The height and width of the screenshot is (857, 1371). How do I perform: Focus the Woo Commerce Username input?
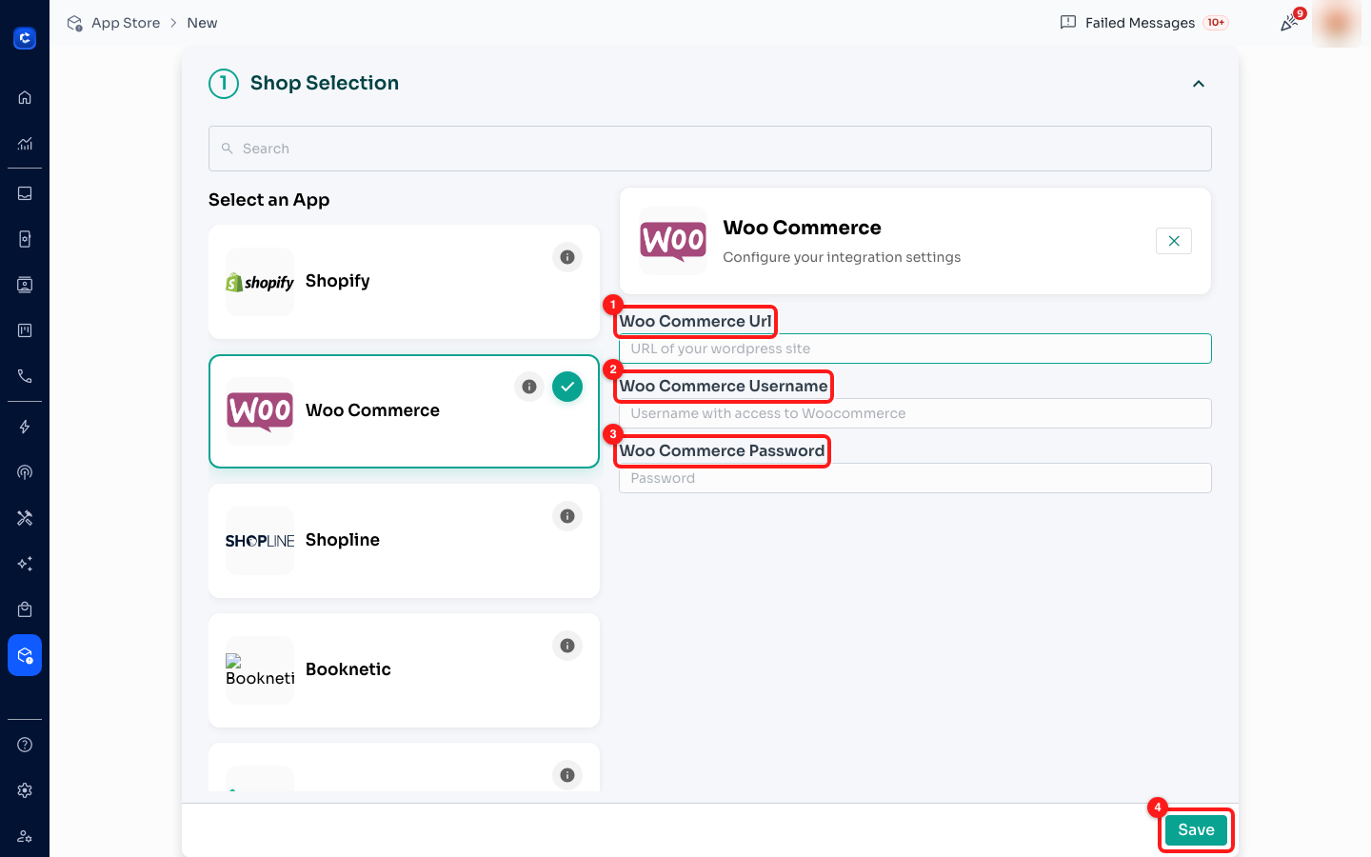(x=915, y=413)
